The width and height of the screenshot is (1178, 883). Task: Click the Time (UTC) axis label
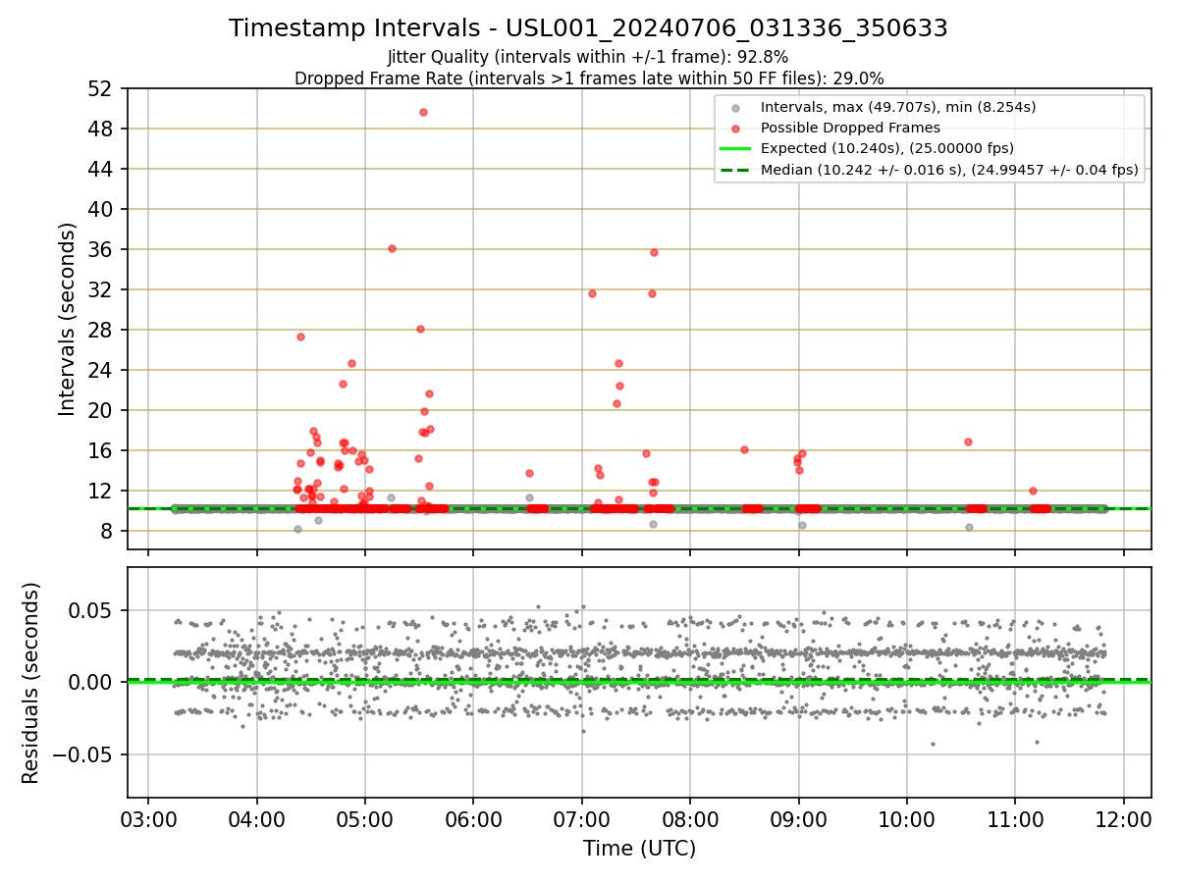click(x=639, y=848)
